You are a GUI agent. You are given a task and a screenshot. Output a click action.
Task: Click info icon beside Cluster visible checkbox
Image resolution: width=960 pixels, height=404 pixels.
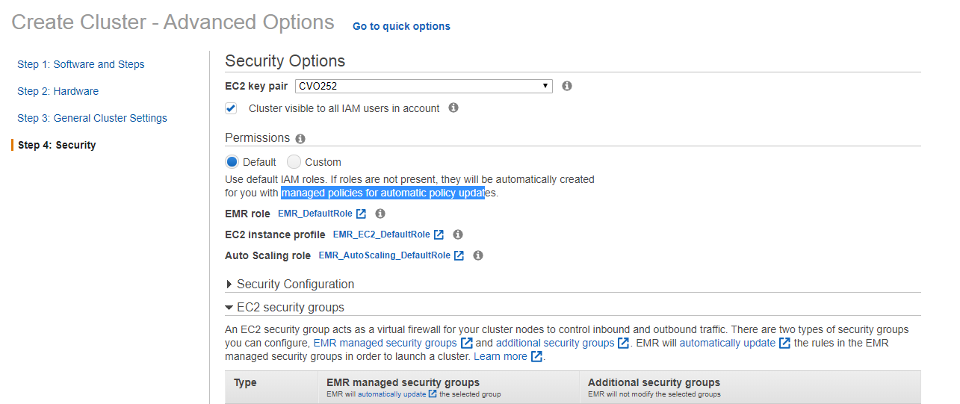(453, 108)
